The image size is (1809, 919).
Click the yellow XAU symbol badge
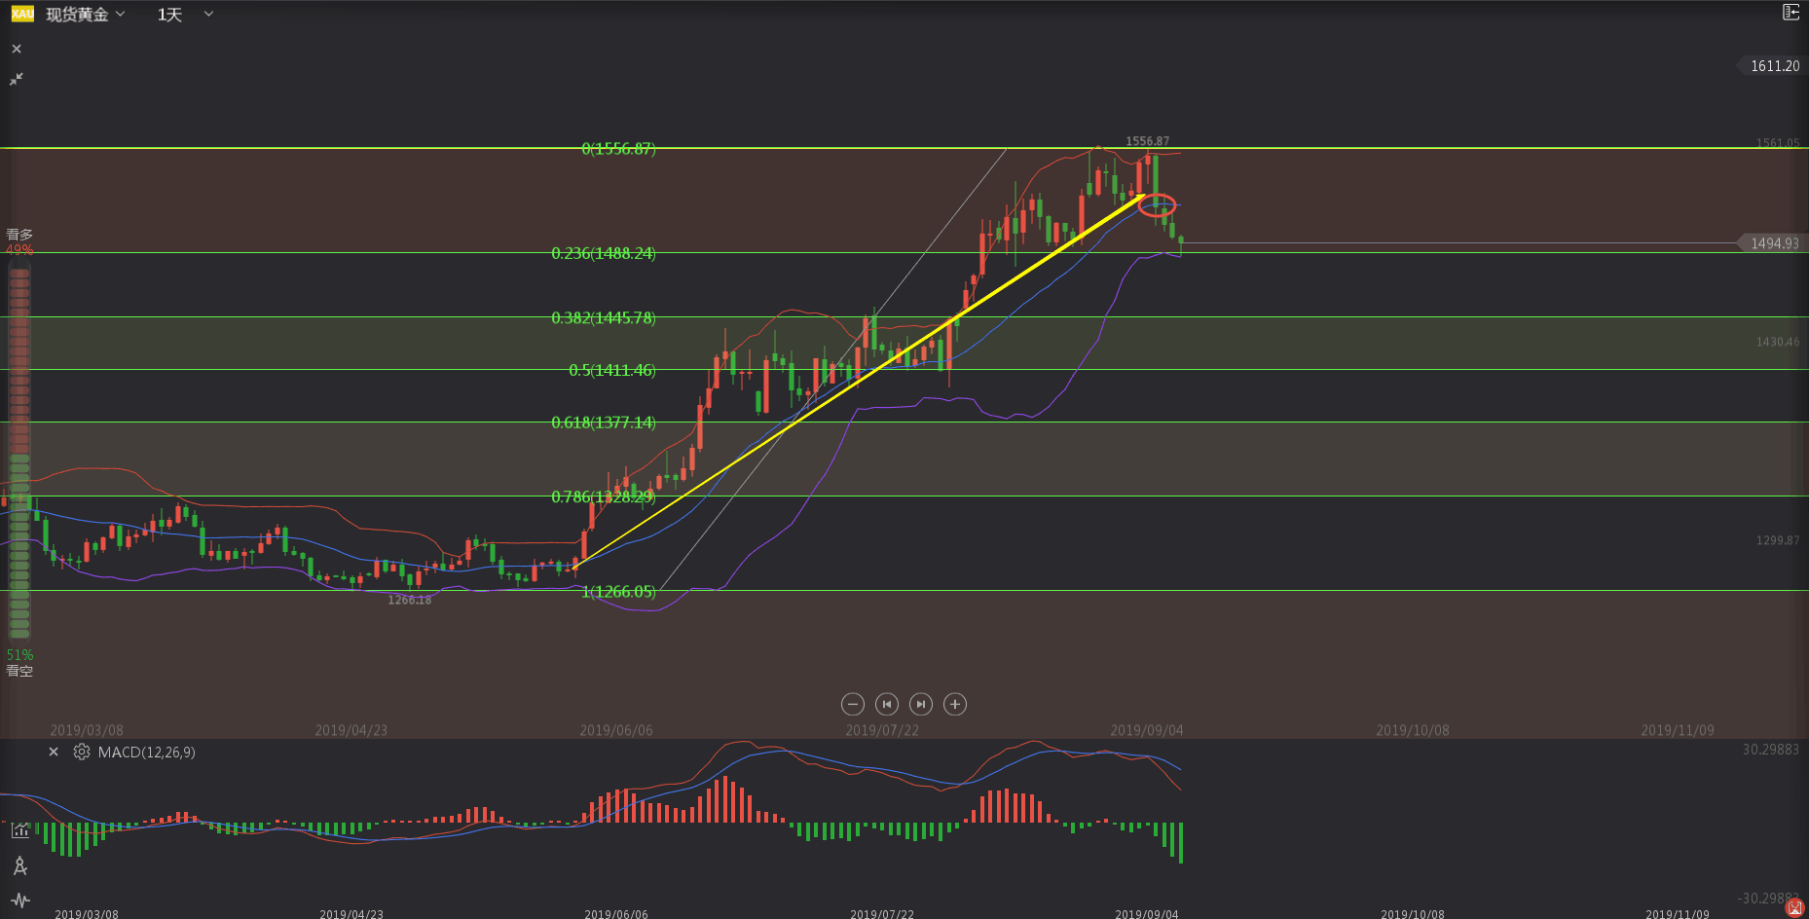22,14
